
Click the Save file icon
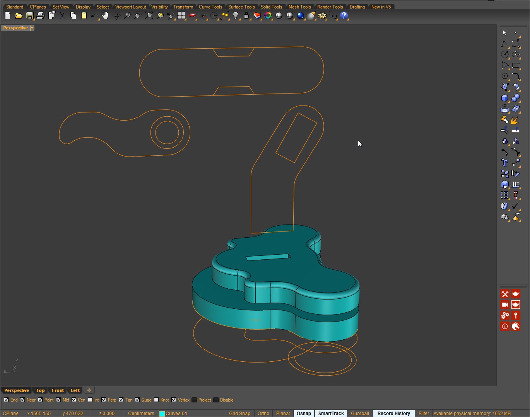point(29,16)
